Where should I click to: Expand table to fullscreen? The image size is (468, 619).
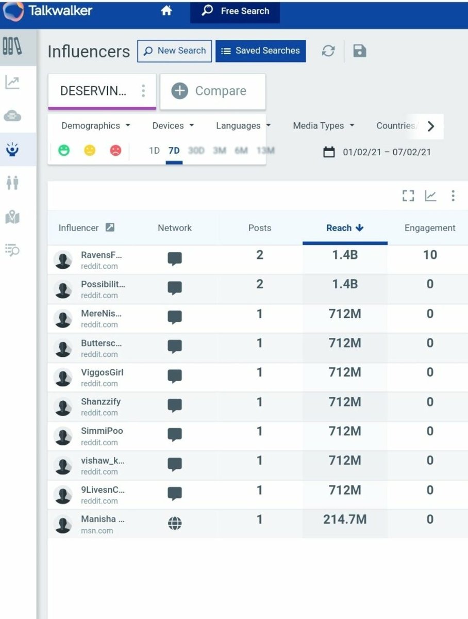[408, 196]
